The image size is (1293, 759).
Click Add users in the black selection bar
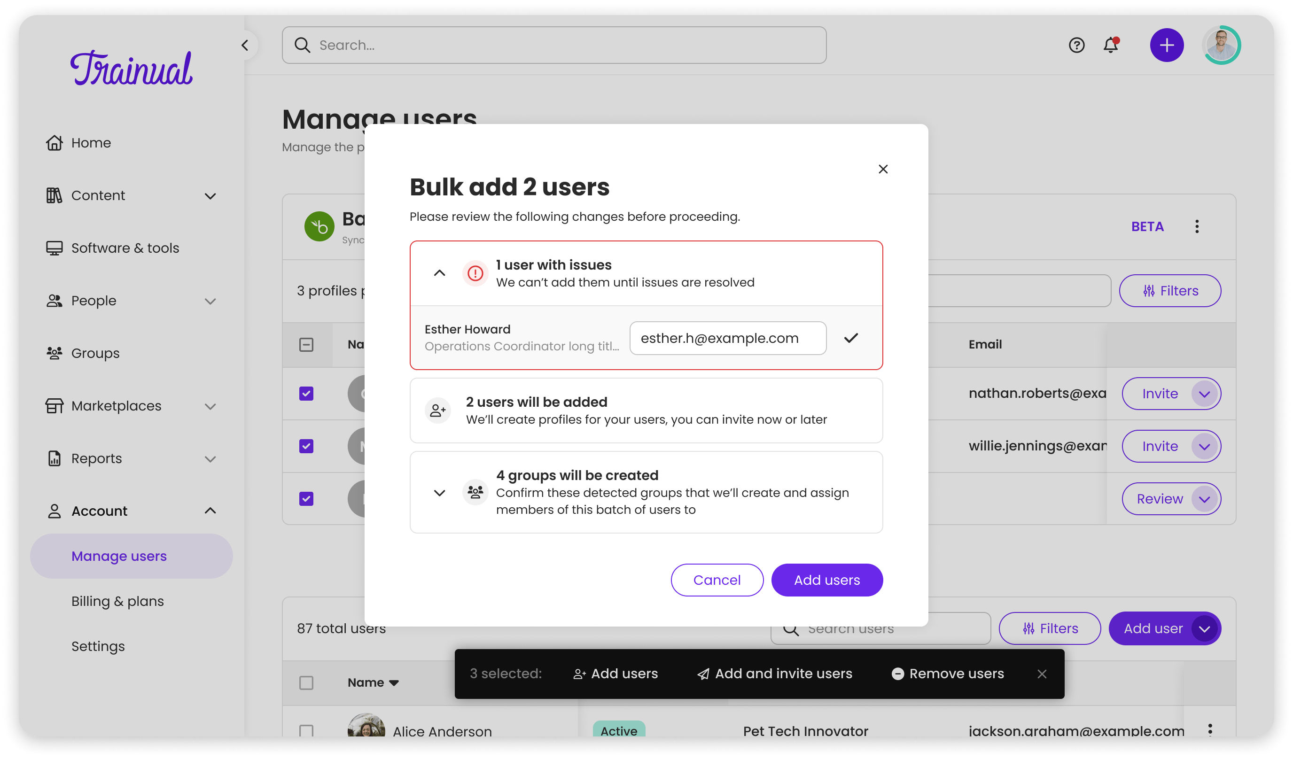(x=615, y=674)
